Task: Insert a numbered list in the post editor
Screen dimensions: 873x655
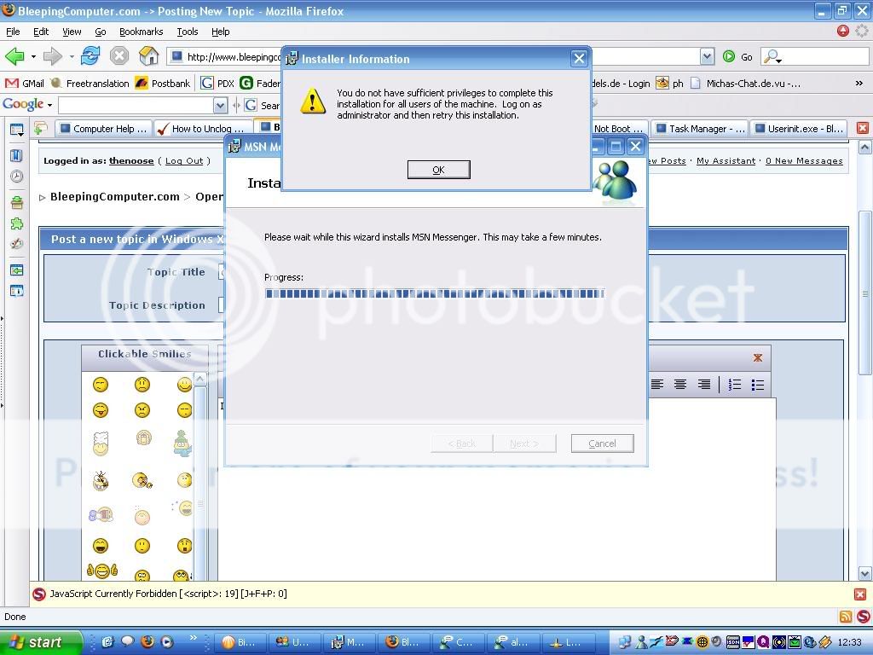Action: (735, 385)
